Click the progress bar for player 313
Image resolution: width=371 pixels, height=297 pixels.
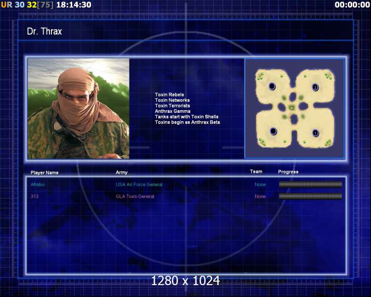[x=311, y=196]
